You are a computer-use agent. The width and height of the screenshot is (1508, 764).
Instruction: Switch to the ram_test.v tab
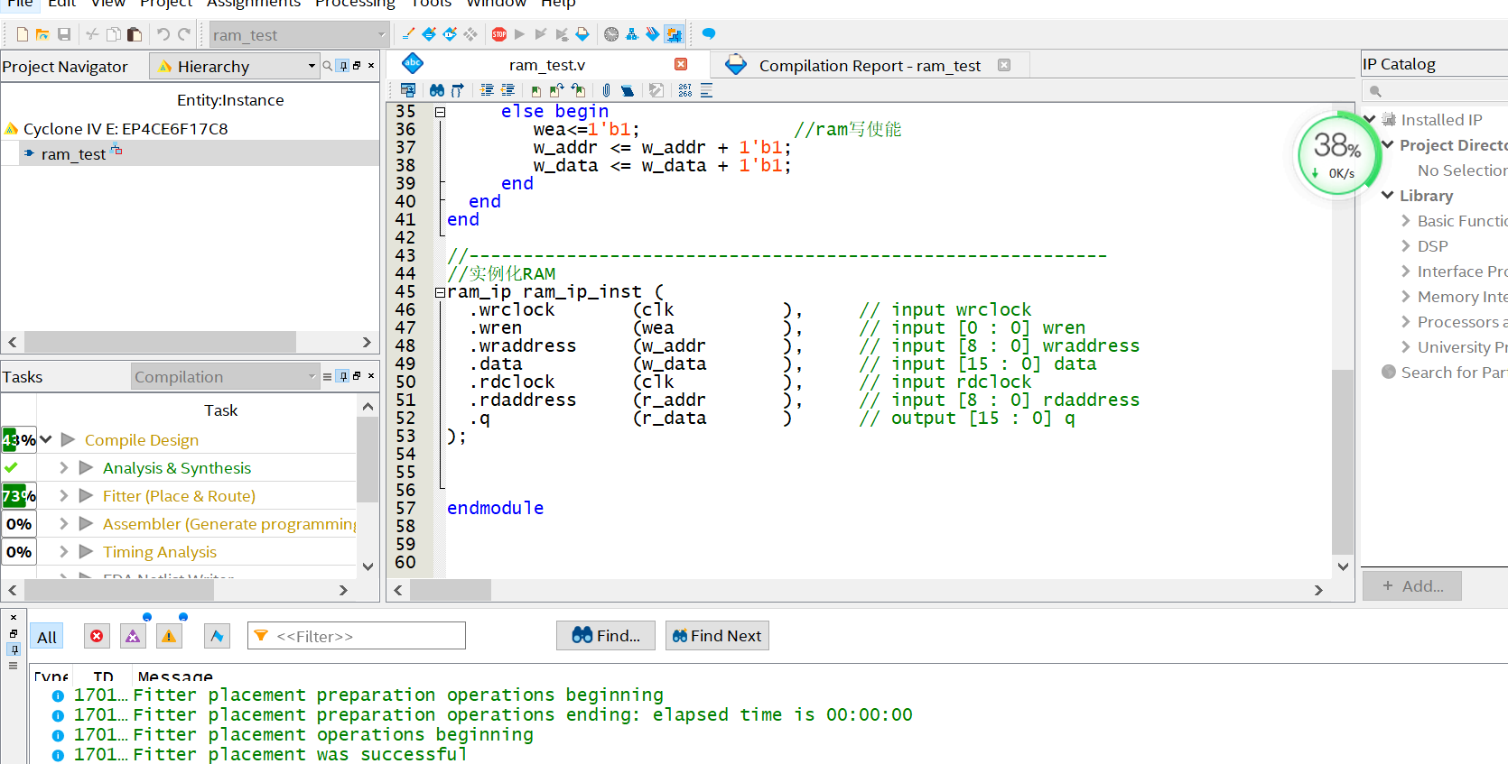(546, 65)
